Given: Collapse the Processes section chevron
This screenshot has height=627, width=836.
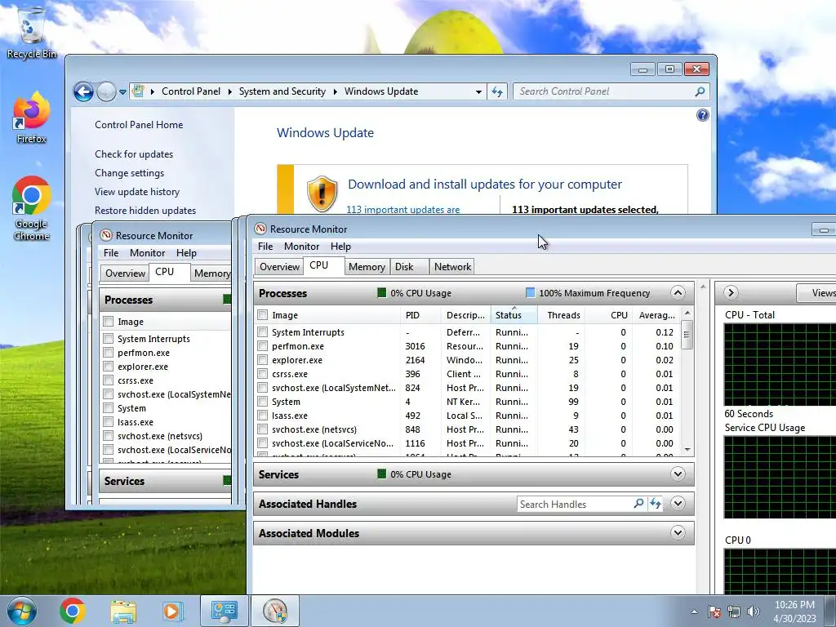Looking at the screenshot, I should (x=678, y=293).
